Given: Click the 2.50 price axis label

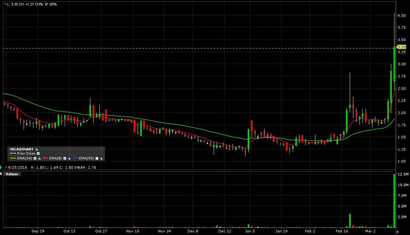Looking at the screenshot, I should click(402, 89).
